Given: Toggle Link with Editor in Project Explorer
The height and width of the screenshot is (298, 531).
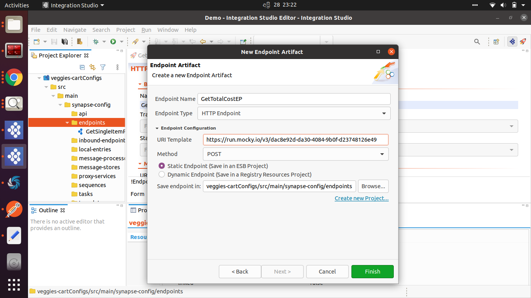Looking at the screenshot, I should coord(92,67).
